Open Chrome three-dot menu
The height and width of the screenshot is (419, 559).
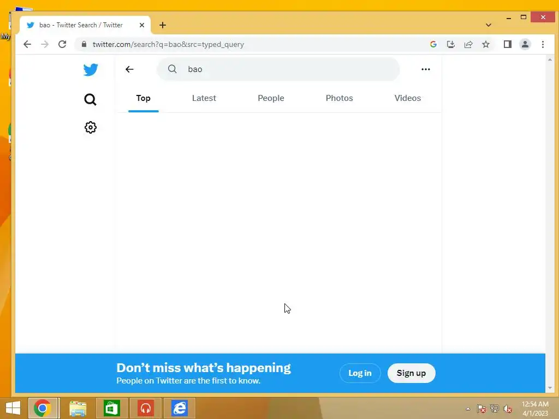(543, 44)
